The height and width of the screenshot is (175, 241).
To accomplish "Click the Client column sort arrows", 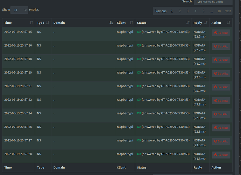I will click(x=132, y=23).
